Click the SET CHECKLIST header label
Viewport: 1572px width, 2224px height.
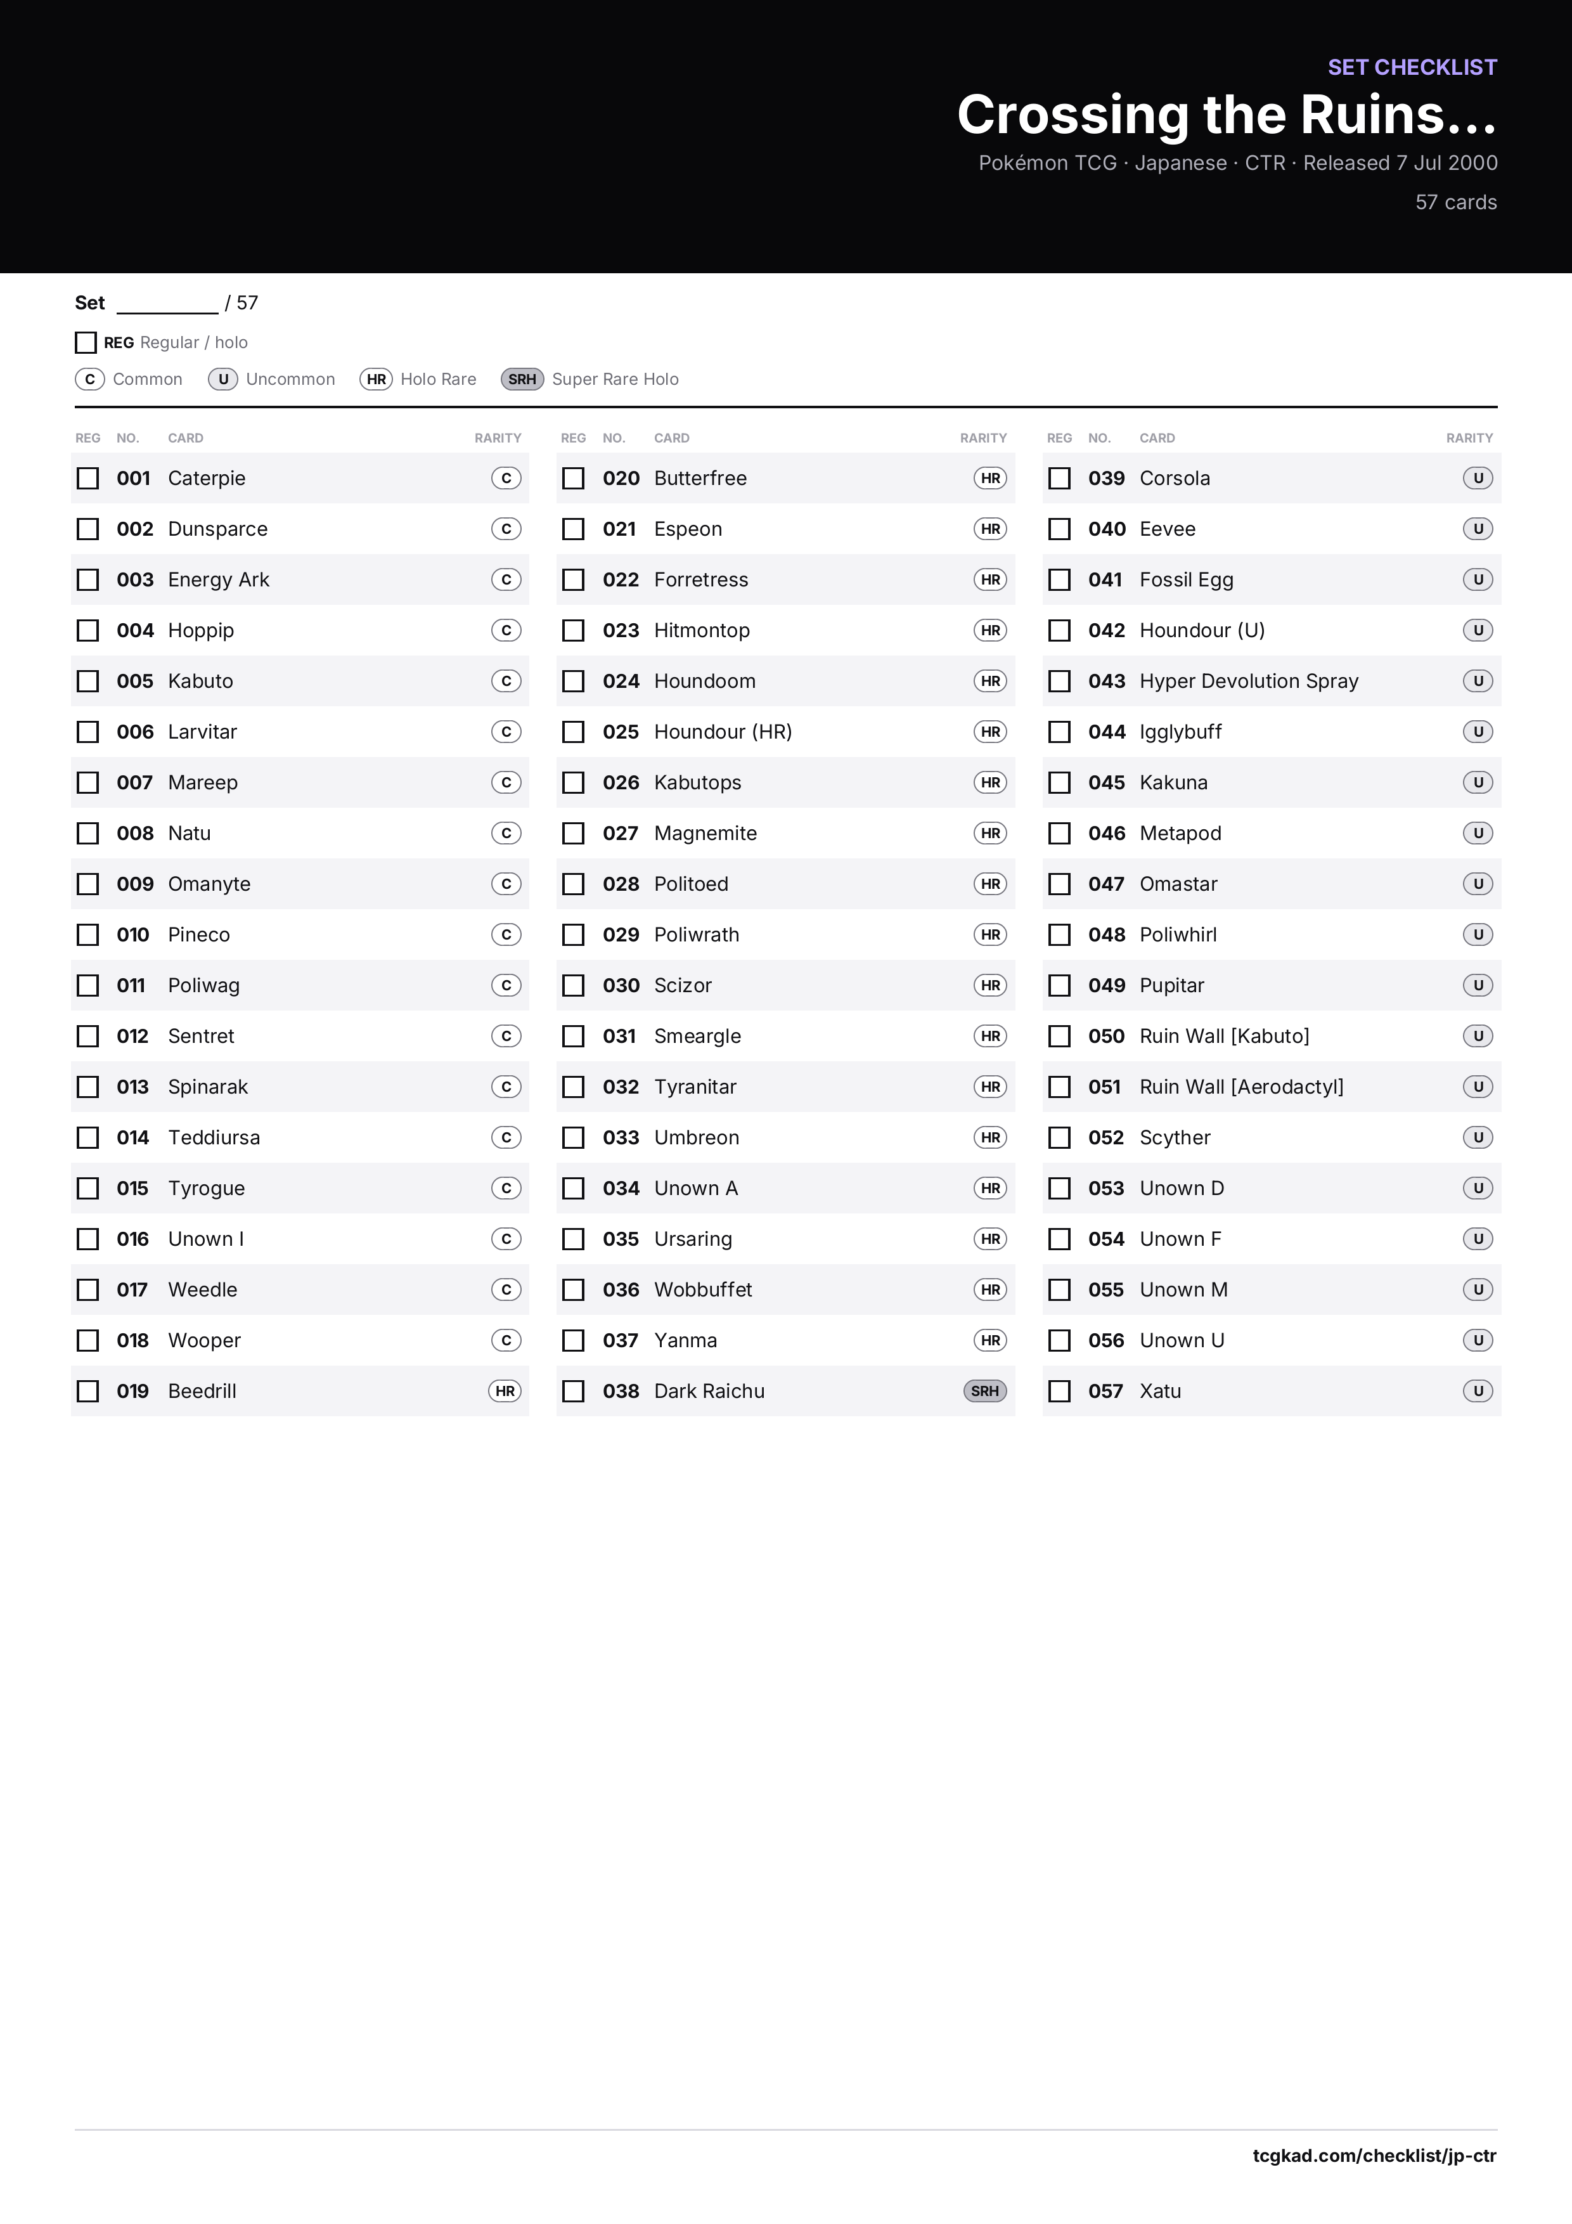1412,67
